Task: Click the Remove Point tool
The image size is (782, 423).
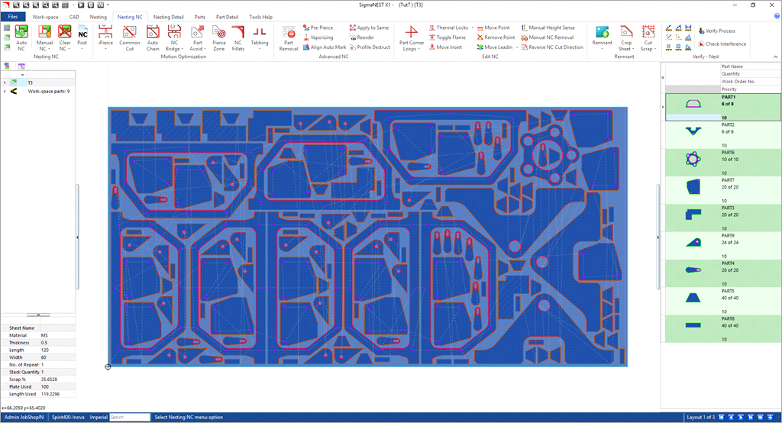Action: click(x=496, y=37)
